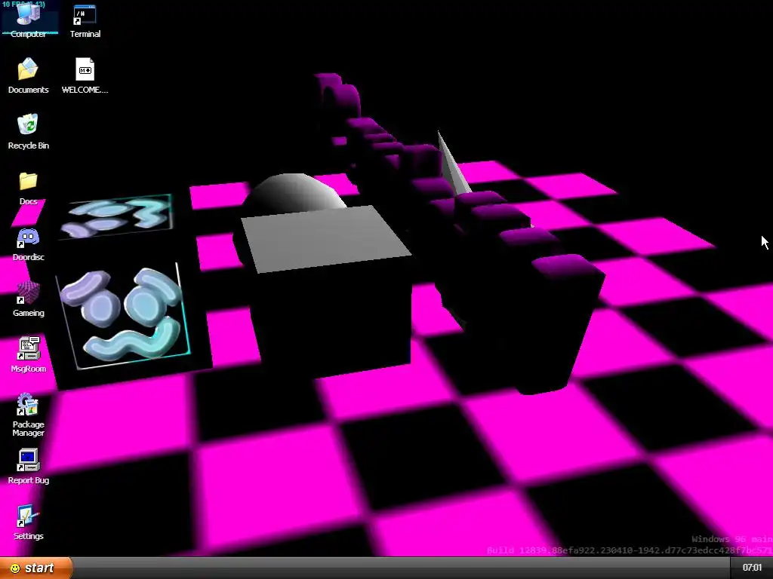Launch the Terminal shortcut
Viewport: 773px width, 579px height.
(85, 22)
